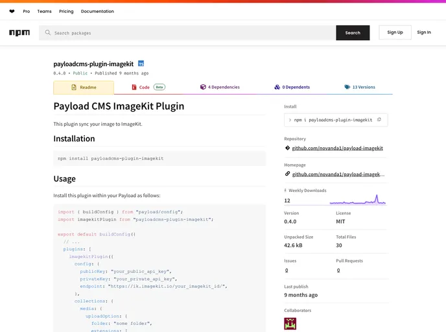Click the Sign Up button

click(395, 32)
